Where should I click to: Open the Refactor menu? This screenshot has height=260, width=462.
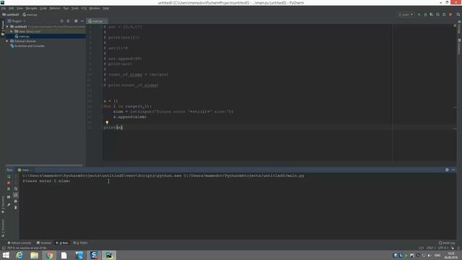pos(55,8)
